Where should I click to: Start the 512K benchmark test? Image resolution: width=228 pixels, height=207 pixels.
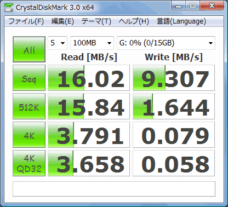pos(29,106)
